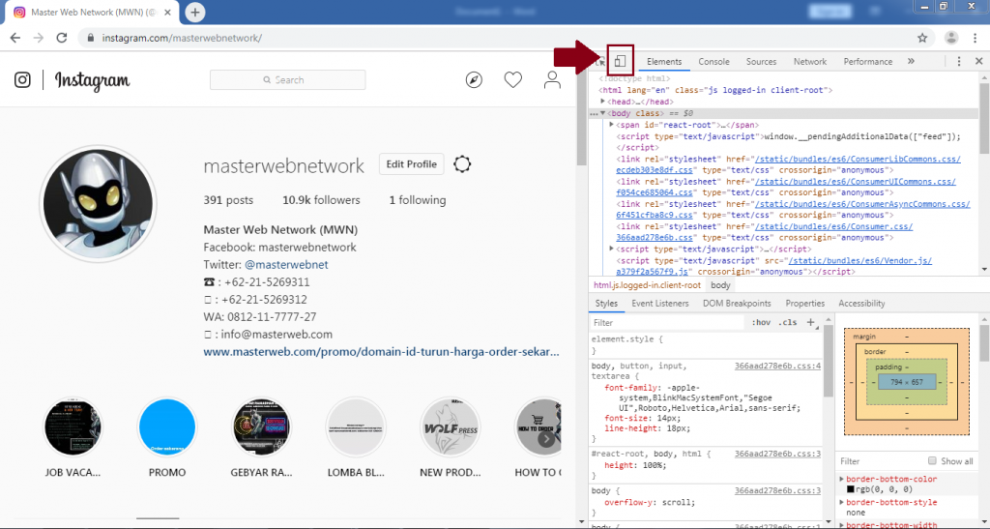Close the DevTools panel with X icon
Viewport: 990px width, 529px height.
coord(978,61)
